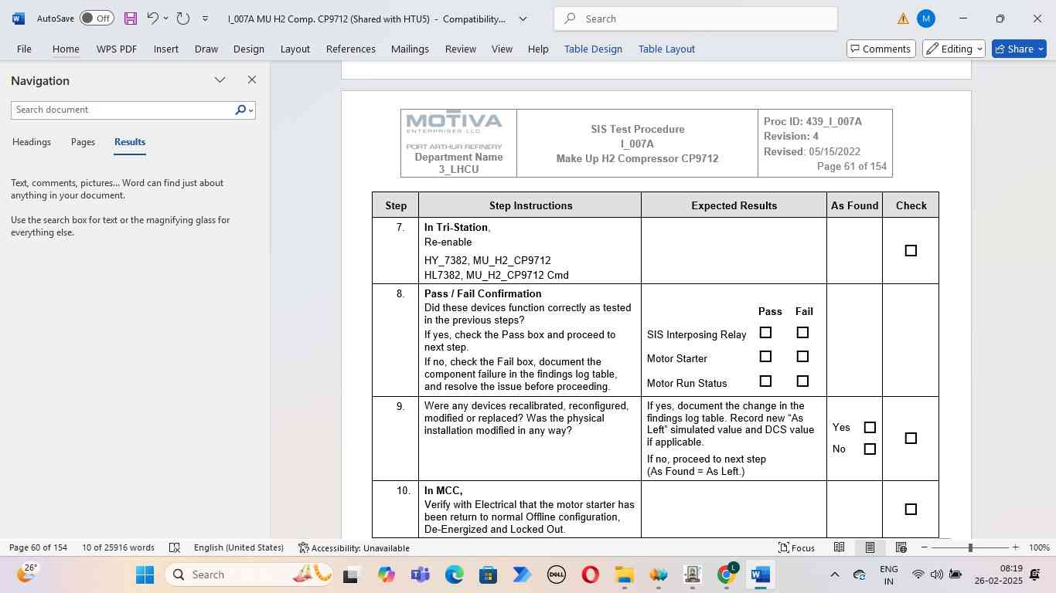Switch to Read Mode view icon
This screenshot has height=593, width=1056.
[839, 547]
